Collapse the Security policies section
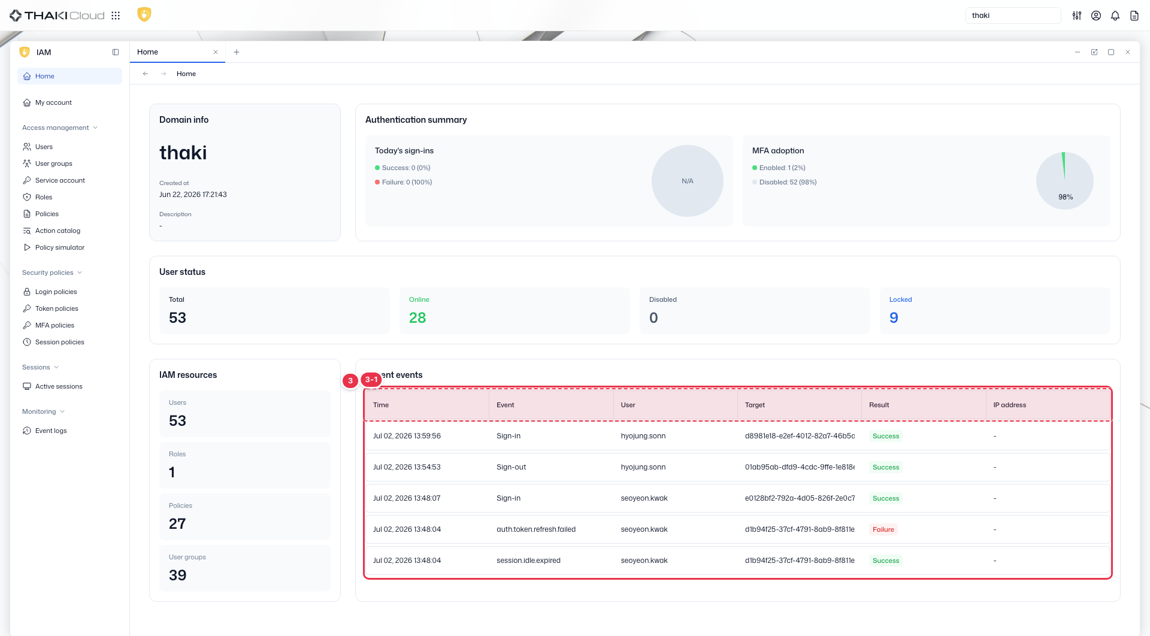 [52, 272]
